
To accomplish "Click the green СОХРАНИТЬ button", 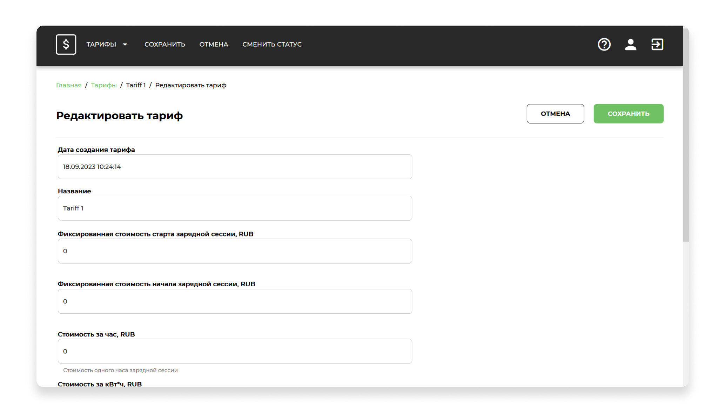I will pos(629,113).
